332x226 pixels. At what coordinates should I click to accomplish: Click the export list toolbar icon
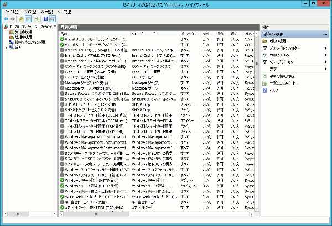point(37,19)
